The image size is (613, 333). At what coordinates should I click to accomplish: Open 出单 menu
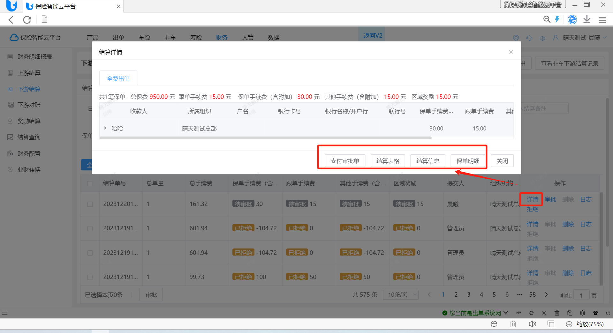pos(118,38)
